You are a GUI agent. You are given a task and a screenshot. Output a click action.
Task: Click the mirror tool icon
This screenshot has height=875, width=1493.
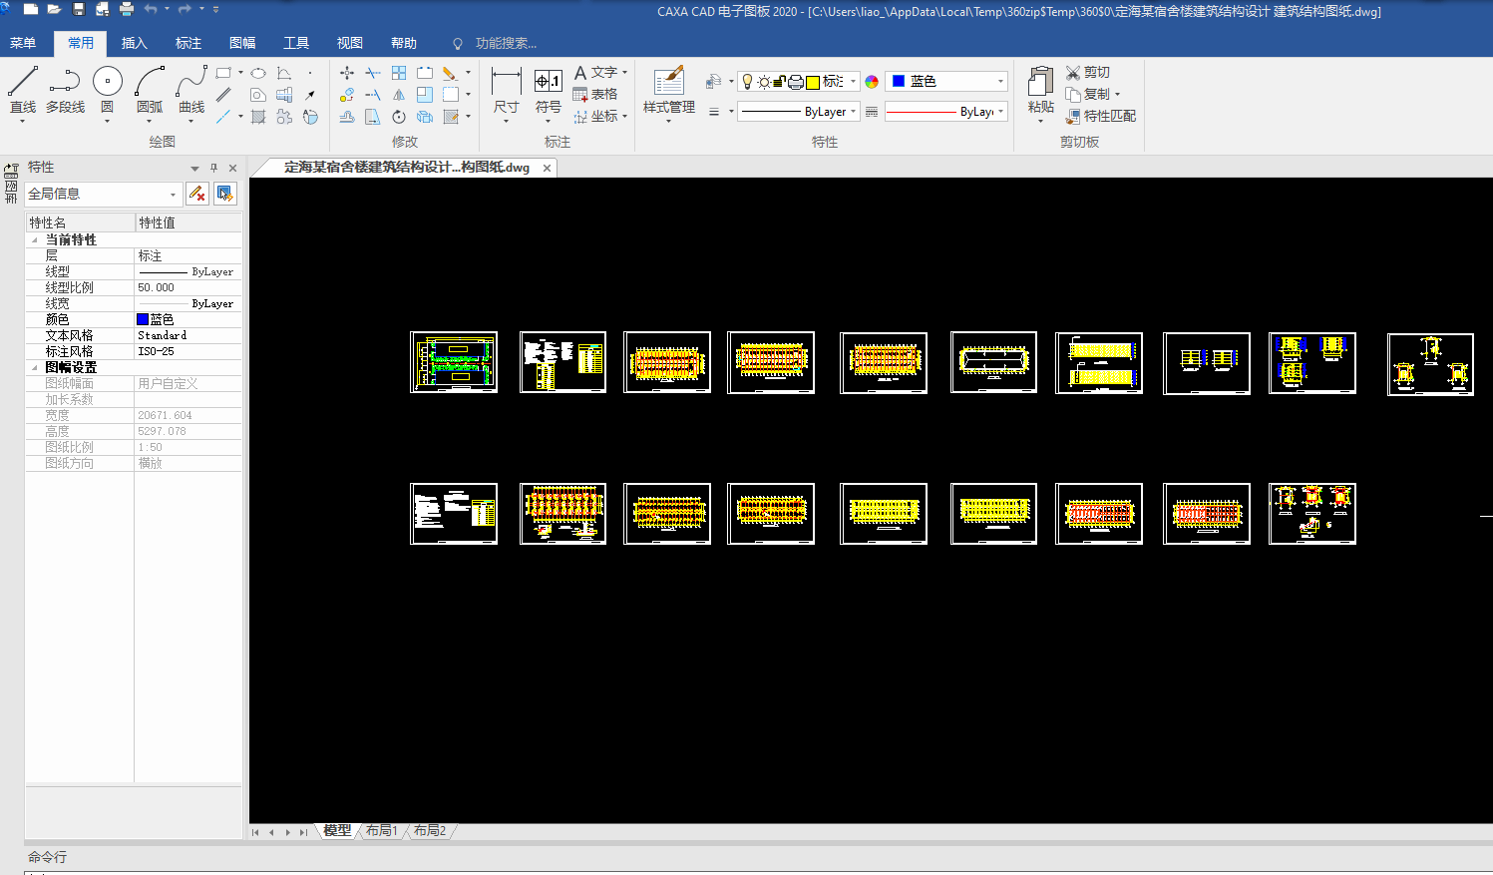click(x=399, y=95)
